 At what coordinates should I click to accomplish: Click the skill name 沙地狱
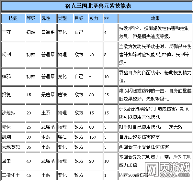[x=9, y=113]
